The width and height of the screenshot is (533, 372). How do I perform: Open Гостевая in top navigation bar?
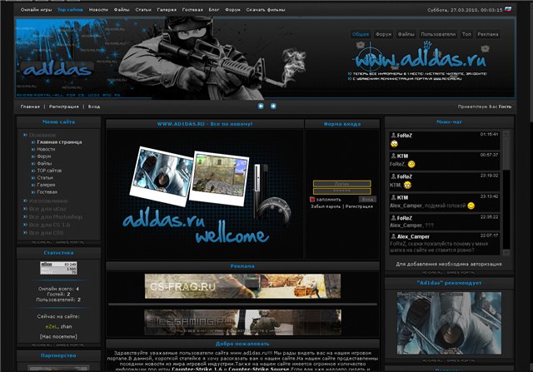(192, 10)
